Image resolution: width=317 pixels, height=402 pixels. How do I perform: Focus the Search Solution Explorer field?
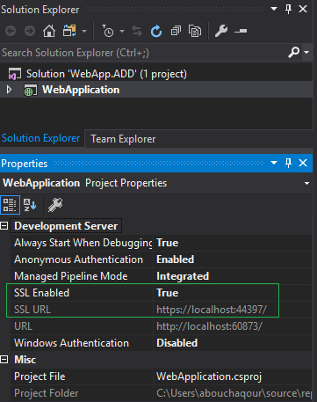143,53
